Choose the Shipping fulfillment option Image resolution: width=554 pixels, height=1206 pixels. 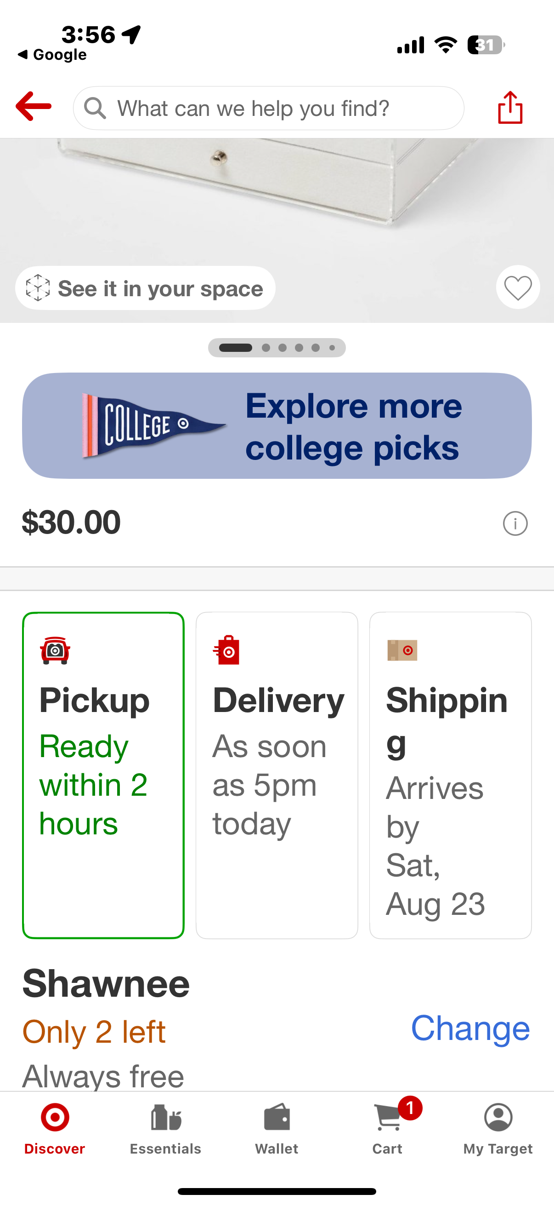tap(450, 775)
